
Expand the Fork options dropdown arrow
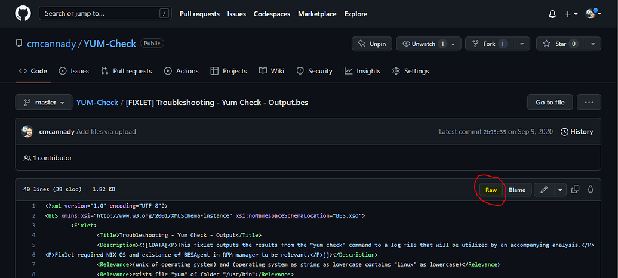522,44
